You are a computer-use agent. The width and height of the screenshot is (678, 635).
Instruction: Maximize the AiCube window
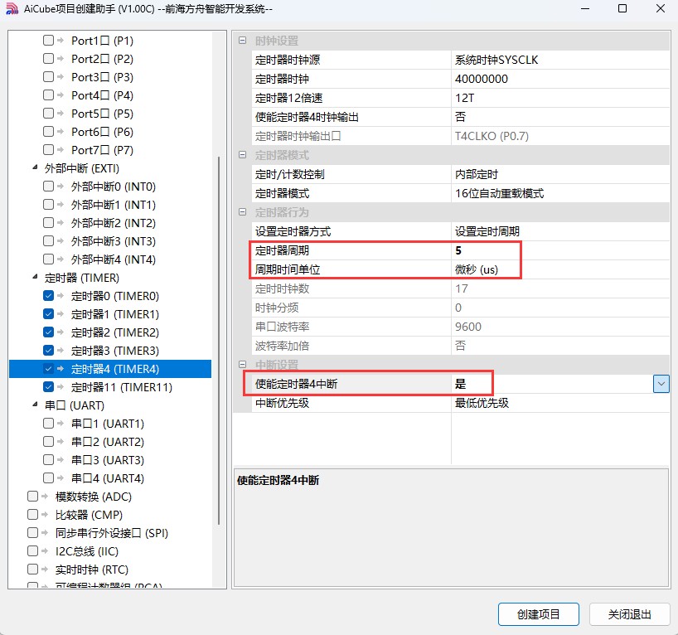click(622, 8)
